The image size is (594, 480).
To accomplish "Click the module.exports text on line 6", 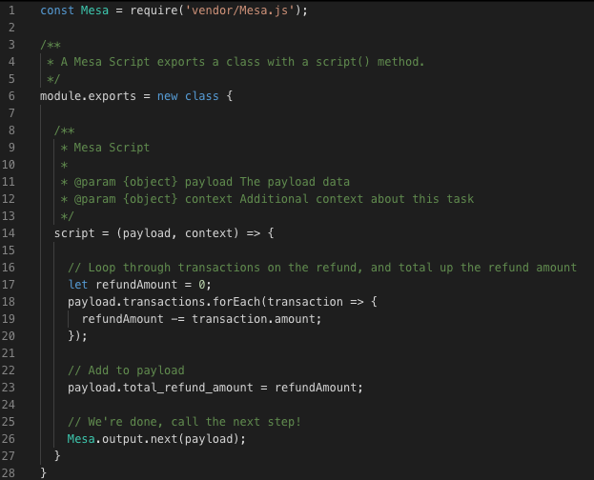I will click(x=88, y=96).
